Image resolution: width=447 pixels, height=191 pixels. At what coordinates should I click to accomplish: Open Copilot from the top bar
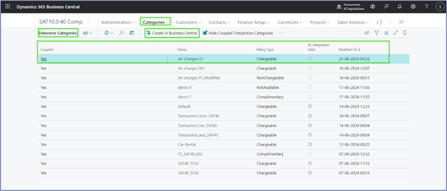click(x=372, y=6)
